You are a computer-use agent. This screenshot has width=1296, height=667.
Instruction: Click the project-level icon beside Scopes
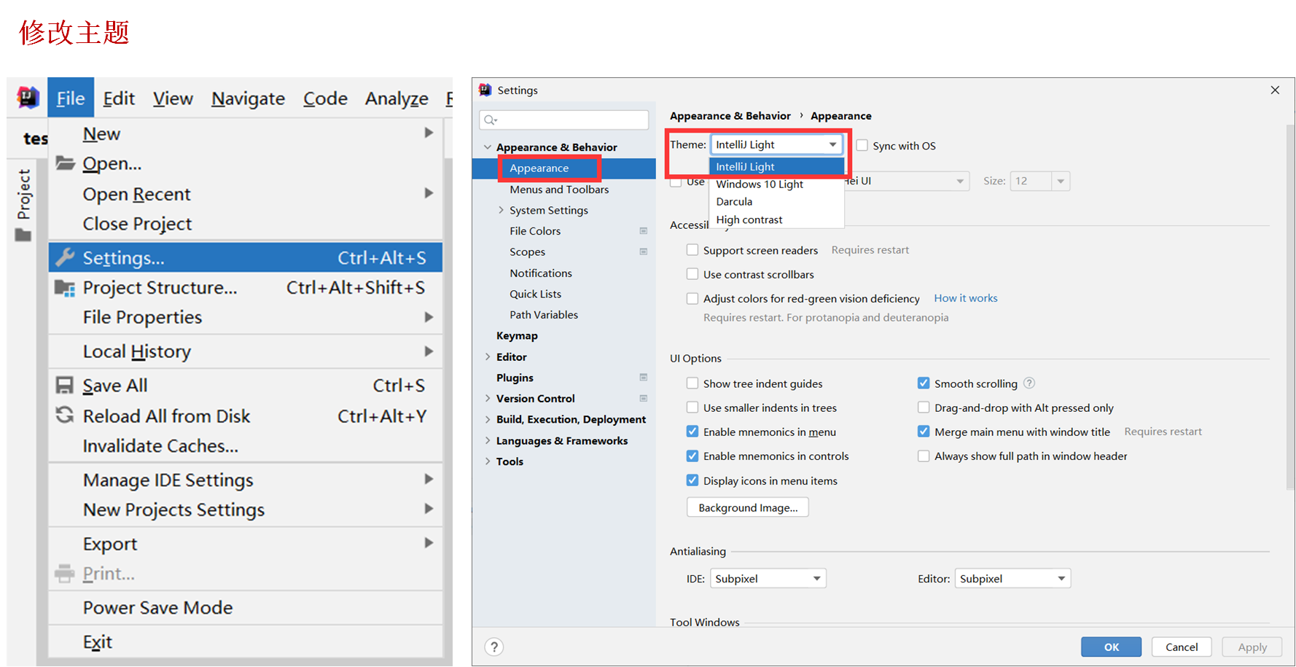(644, 251)
